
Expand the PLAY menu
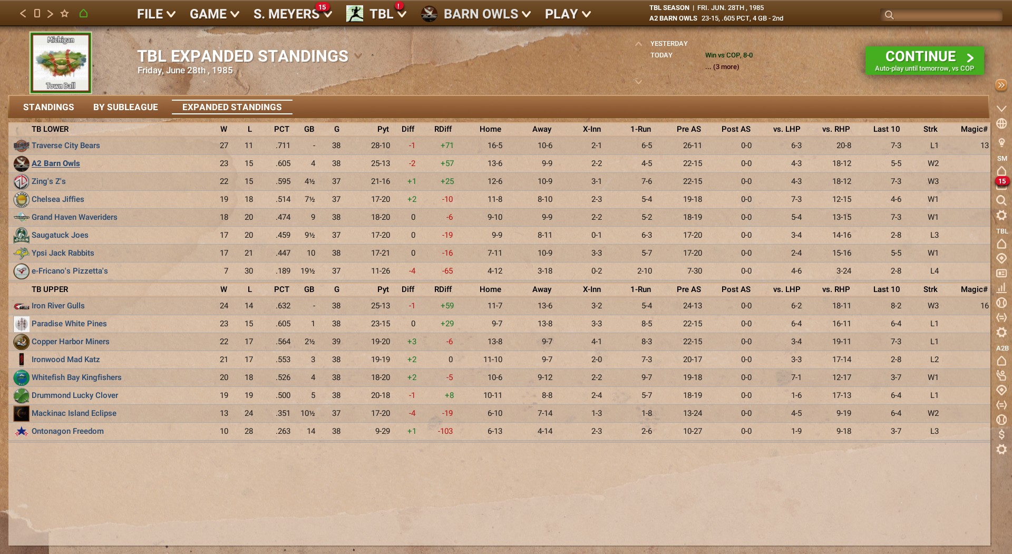tap(567, 14)
